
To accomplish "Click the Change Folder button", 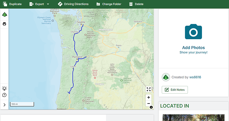I will 109,4.
